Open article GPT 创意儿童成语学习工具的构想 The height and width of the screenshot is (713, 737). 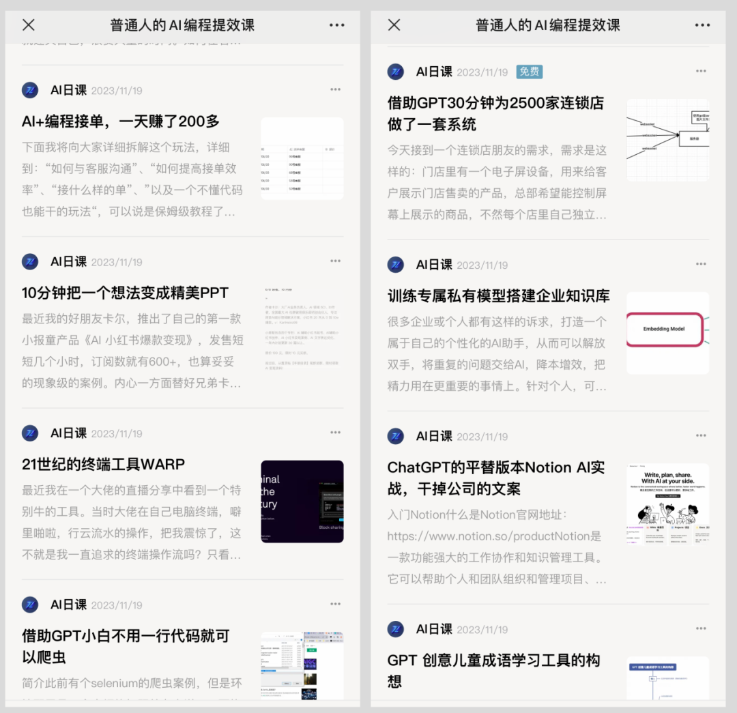coord(493,671)
